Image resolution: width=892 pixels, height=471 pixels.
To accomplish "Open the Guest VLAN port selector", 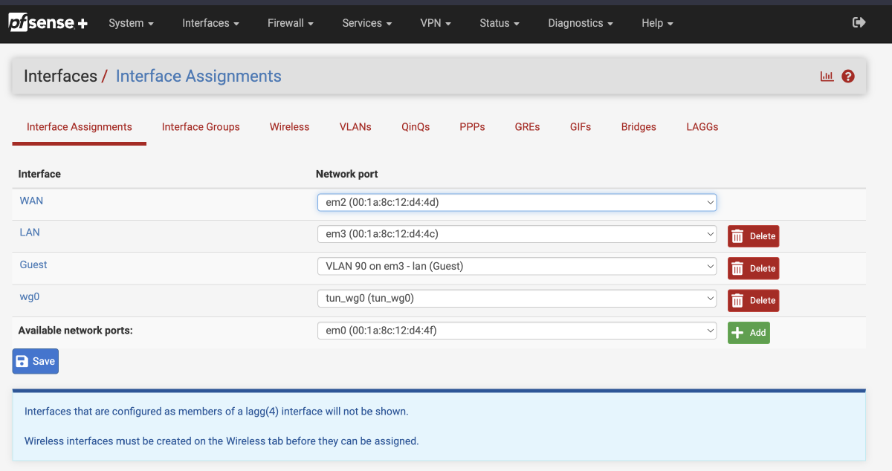I will coord(517,266).
